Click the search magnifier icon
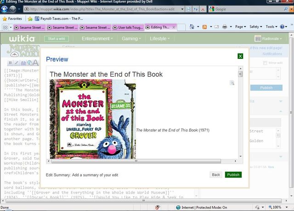This screenshot has height=211, width=294. tap(286, 9)
